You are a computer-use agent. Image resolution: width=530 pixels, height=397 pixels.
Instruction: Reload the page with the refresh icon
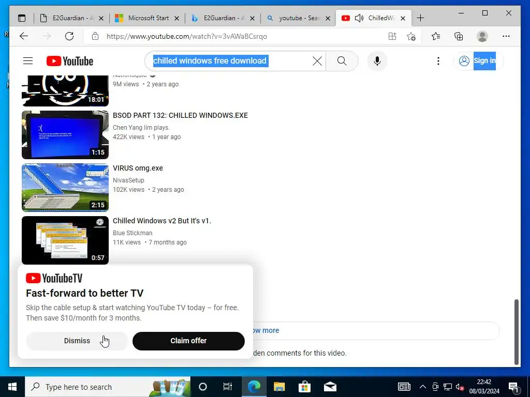pos(69,36)
